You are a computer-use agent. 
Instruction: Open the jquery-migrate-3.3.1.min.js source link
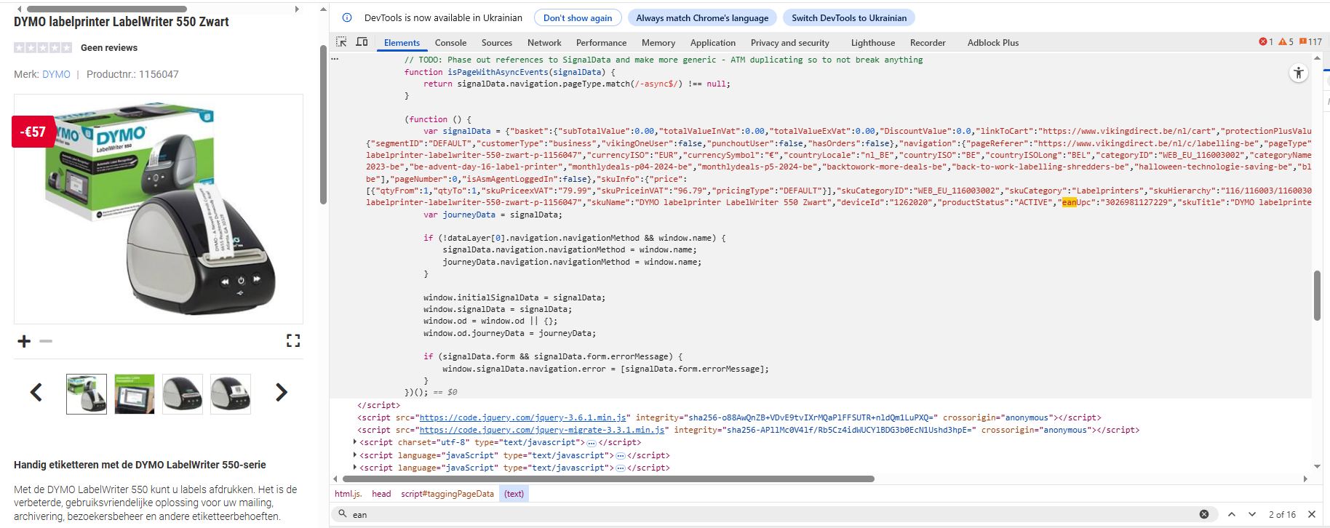(x=542, y=430)
